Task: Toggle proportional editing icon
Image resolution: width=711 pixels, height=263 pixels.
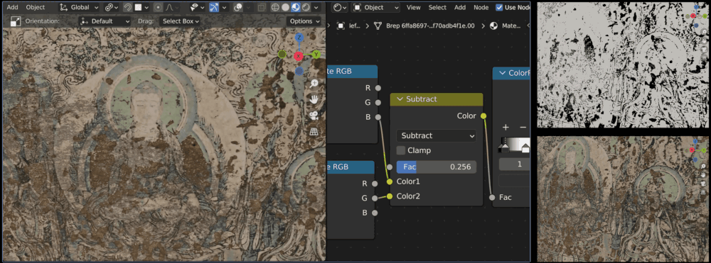Action: tap(159, 7)
